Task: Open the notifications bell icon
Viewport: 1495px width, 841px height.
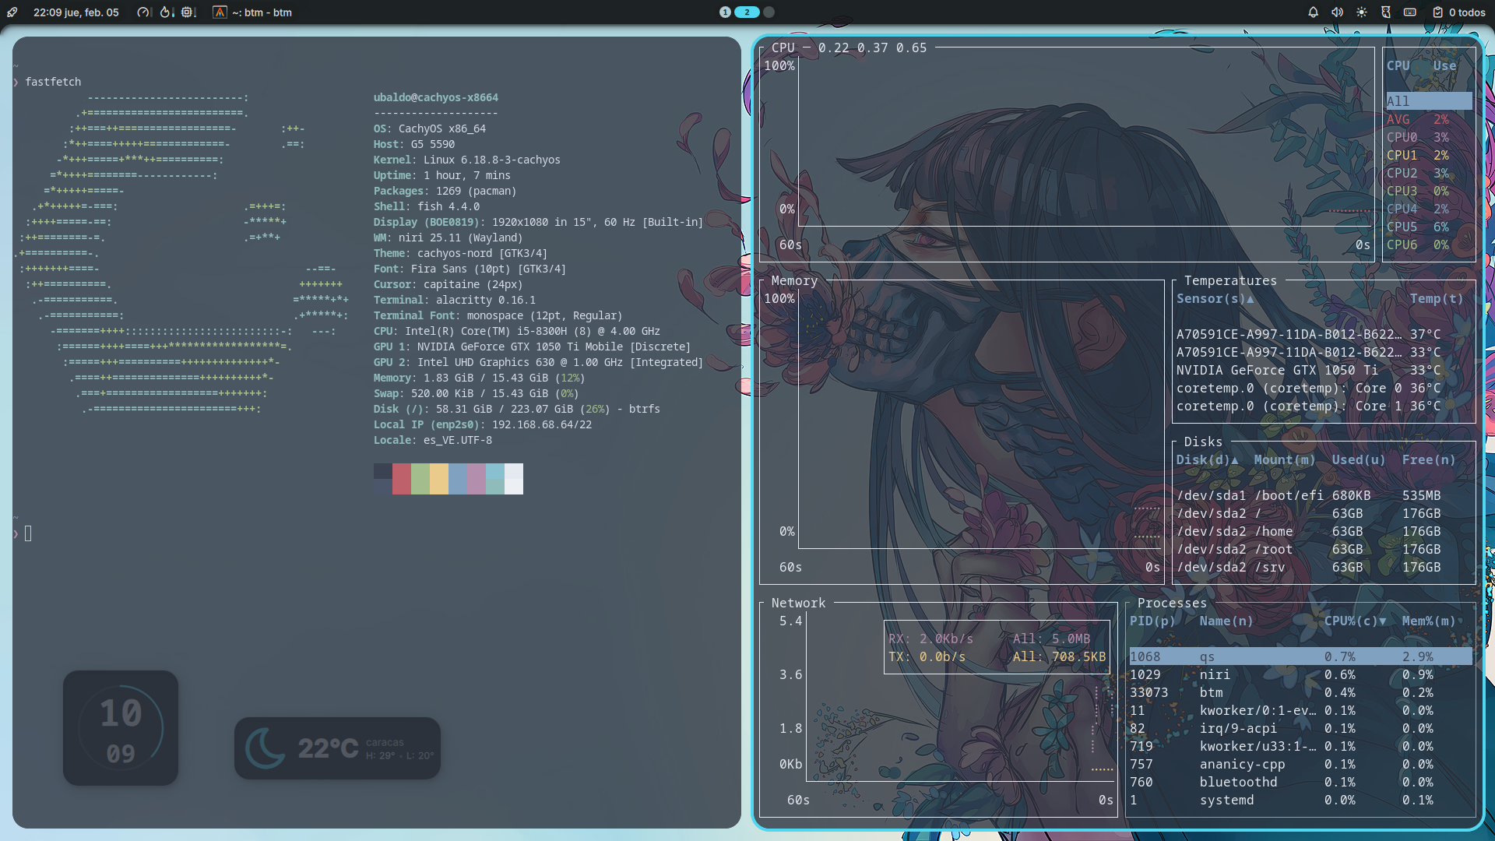Action: coord(1313,12)
